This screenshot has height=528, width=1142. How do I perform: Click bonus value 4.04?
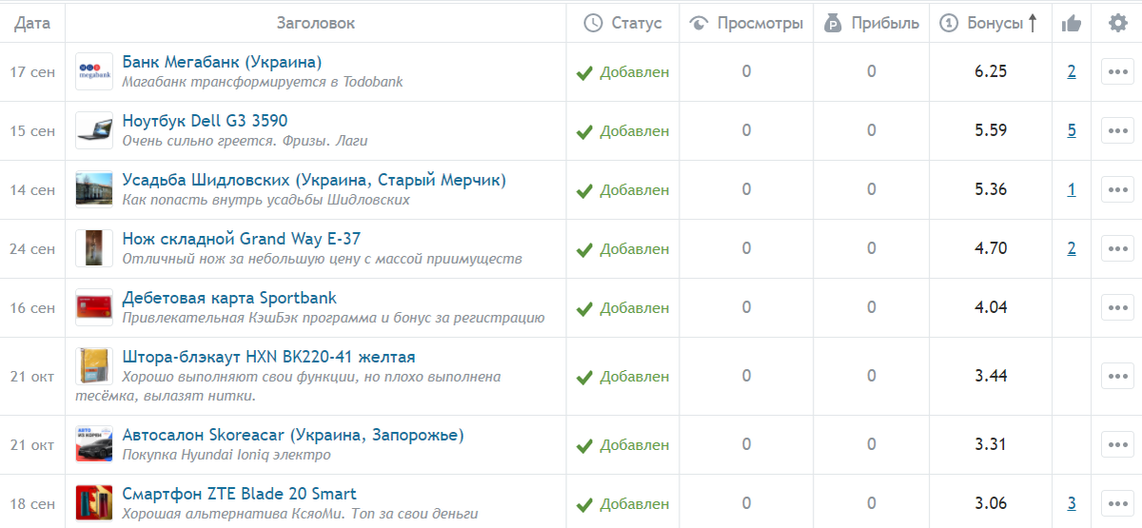coord(991,308)
